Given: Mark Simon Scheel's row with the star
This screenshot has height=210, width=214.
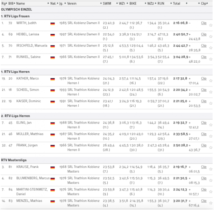Looking at the screenshot, I should point(211,92).
